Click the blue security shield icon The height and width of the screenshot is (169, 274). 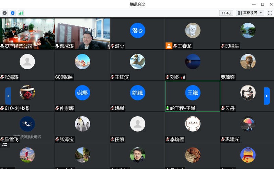pyautogui.click(x=13, y=13)
